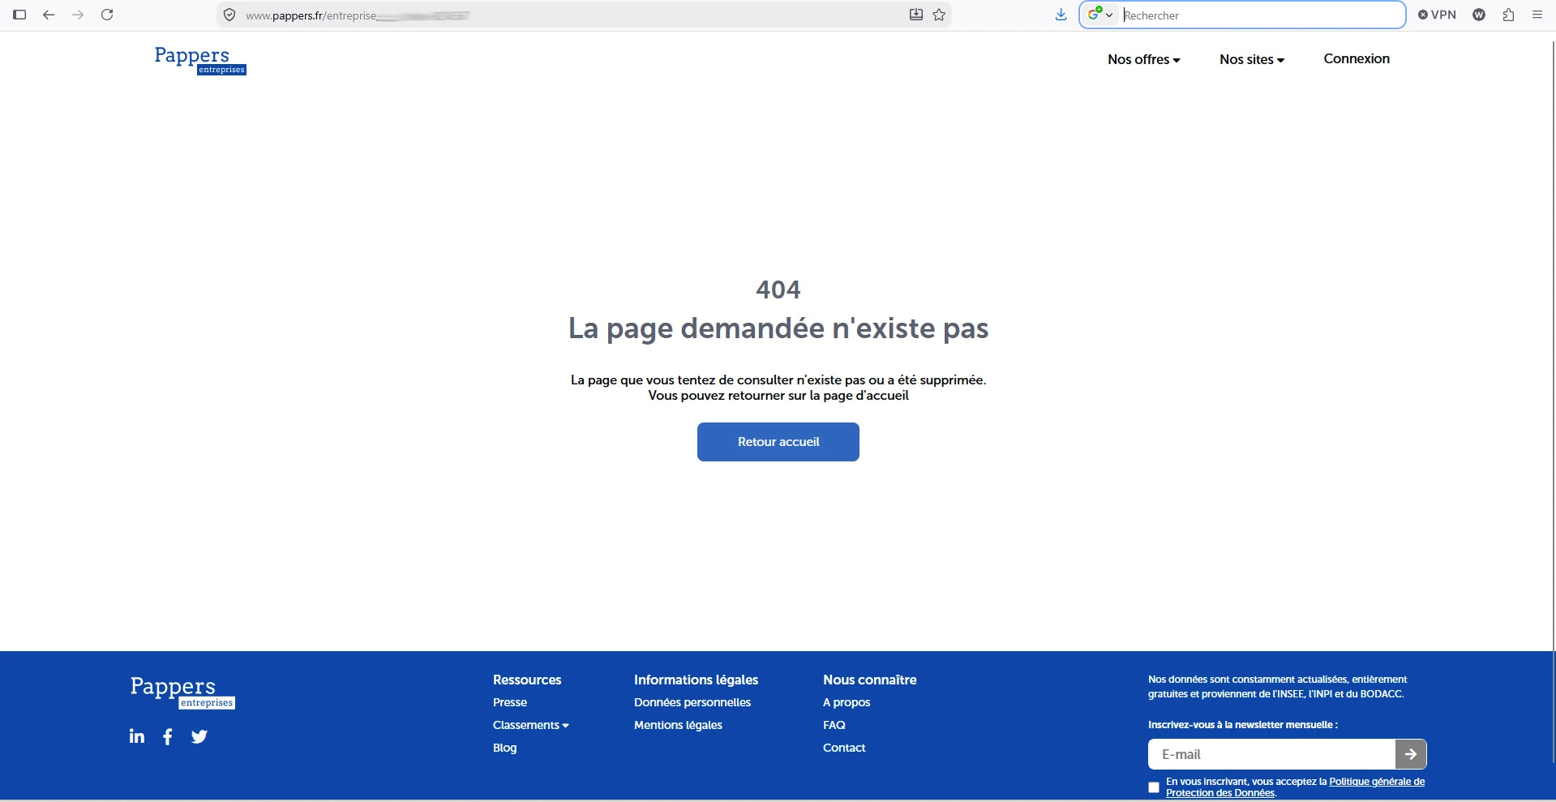Expand the Nos offres dropdown
The image size is (1556, 802).
pyautogui.click(x=1144, y=59)
